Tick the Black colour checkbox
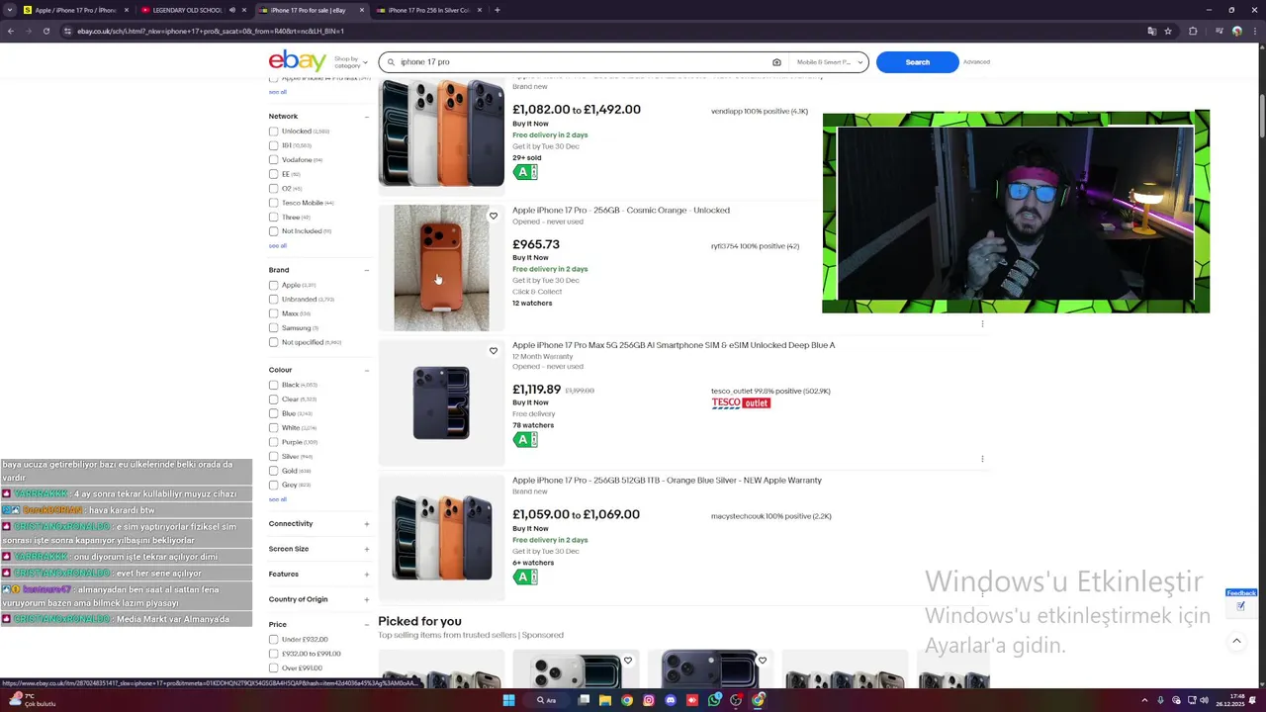Image resolution: width=1266 pixels, height=712 pixels. 273,385
